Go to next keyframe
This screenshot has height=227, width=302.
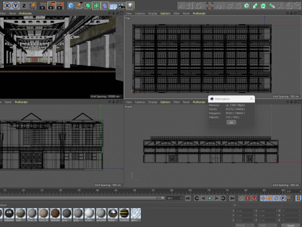click(223, 198)
